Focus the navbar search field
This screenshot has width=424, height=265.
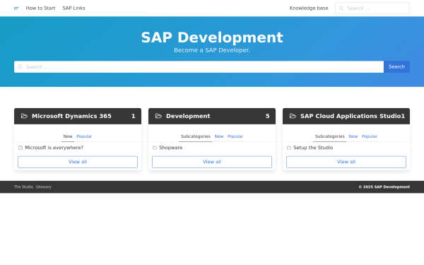pos(372,8)
